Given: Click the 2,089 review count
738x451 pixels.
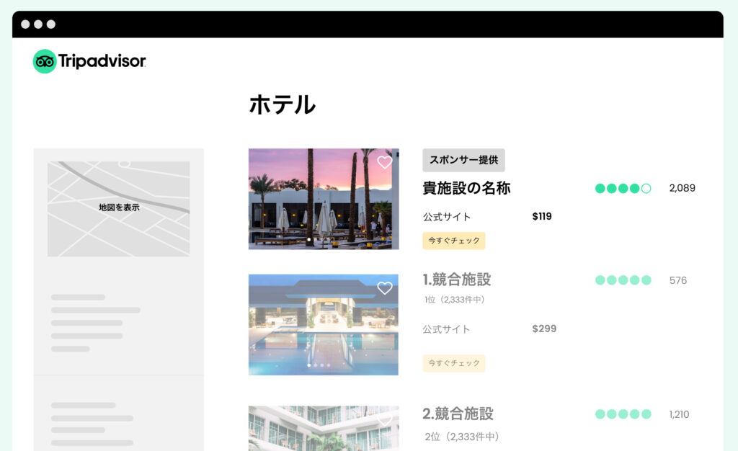Looking at the screenshot, I should 682,188.
